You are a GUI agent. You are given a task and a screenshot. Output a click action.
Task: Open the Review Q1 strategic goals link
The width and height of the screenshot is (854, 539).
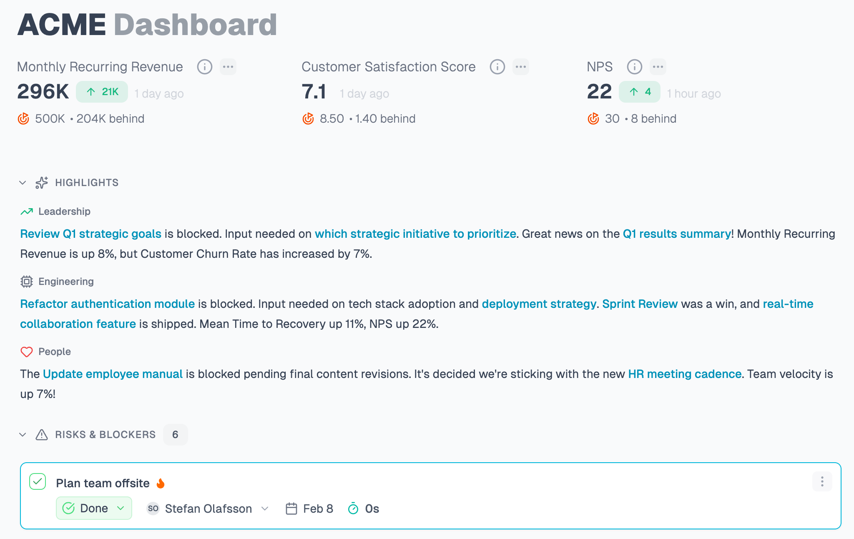point(90,234)
